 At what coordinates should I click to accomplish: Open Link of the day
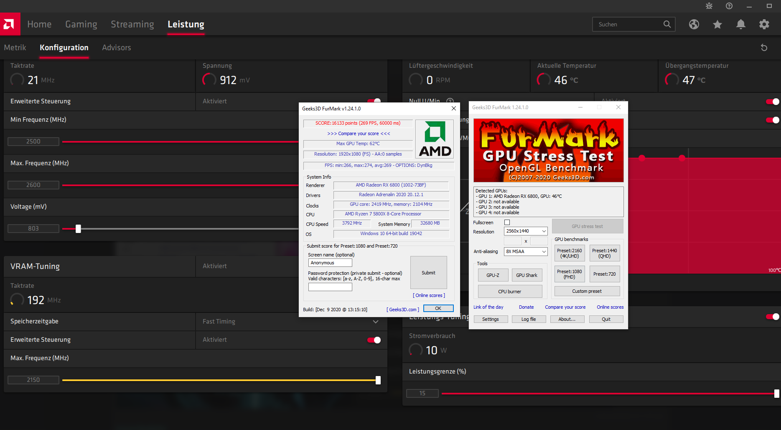pos(488,307)
